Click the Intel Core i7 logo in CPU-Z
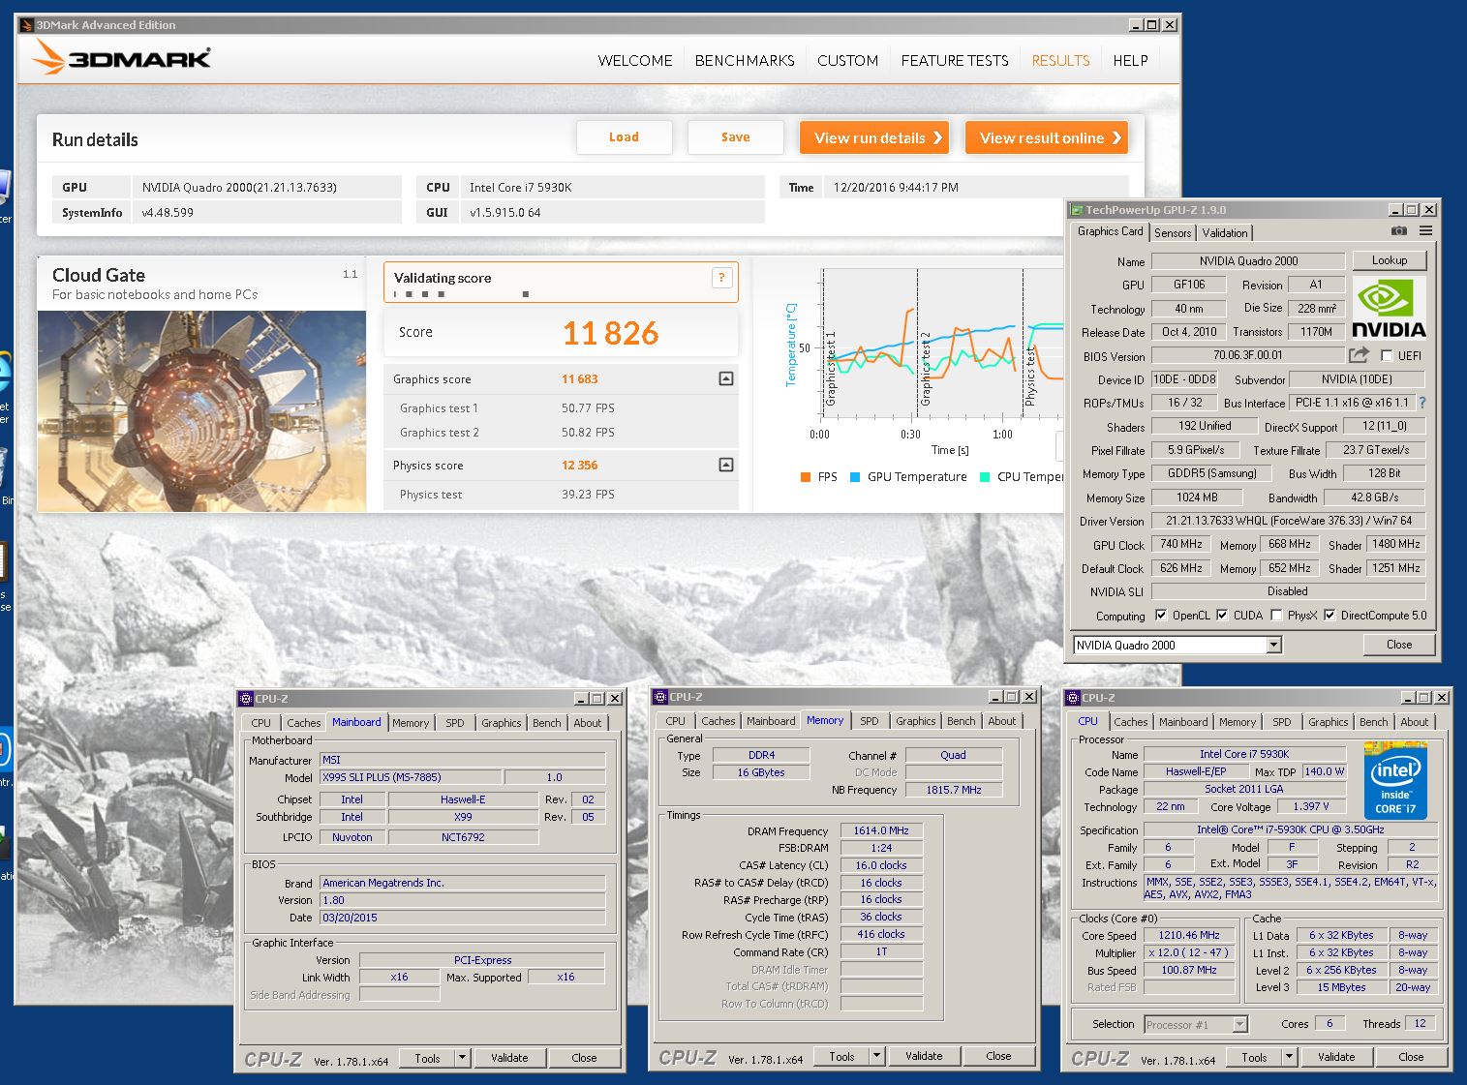1467x1085 pixels. coord(1395,780)
